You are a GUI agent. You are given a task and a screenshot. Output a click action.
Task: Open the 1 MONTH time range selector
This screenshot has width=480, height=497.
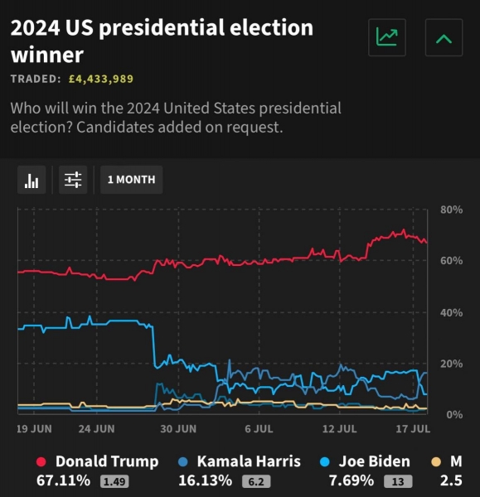tap(131, 180)
